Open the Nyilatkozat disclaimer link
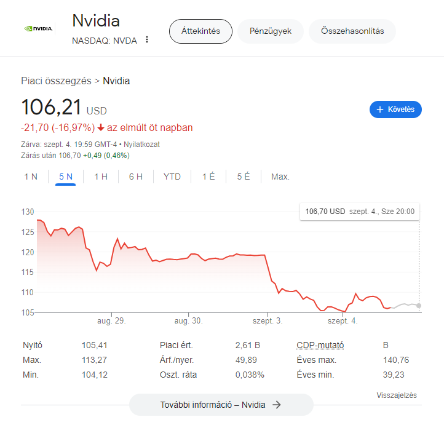Viewport: 444px width, 425px height. (141, 145)
